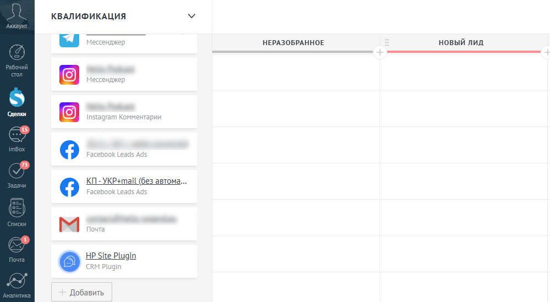Open Почта in sidebar
Image resolution: width=550 pixels, height=302 pixels.
pyautogui.click(x=16, y=249)
